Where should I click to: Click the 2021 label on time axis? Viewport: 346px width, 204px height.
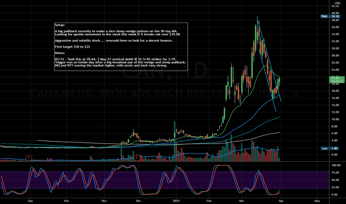point(176,201)
